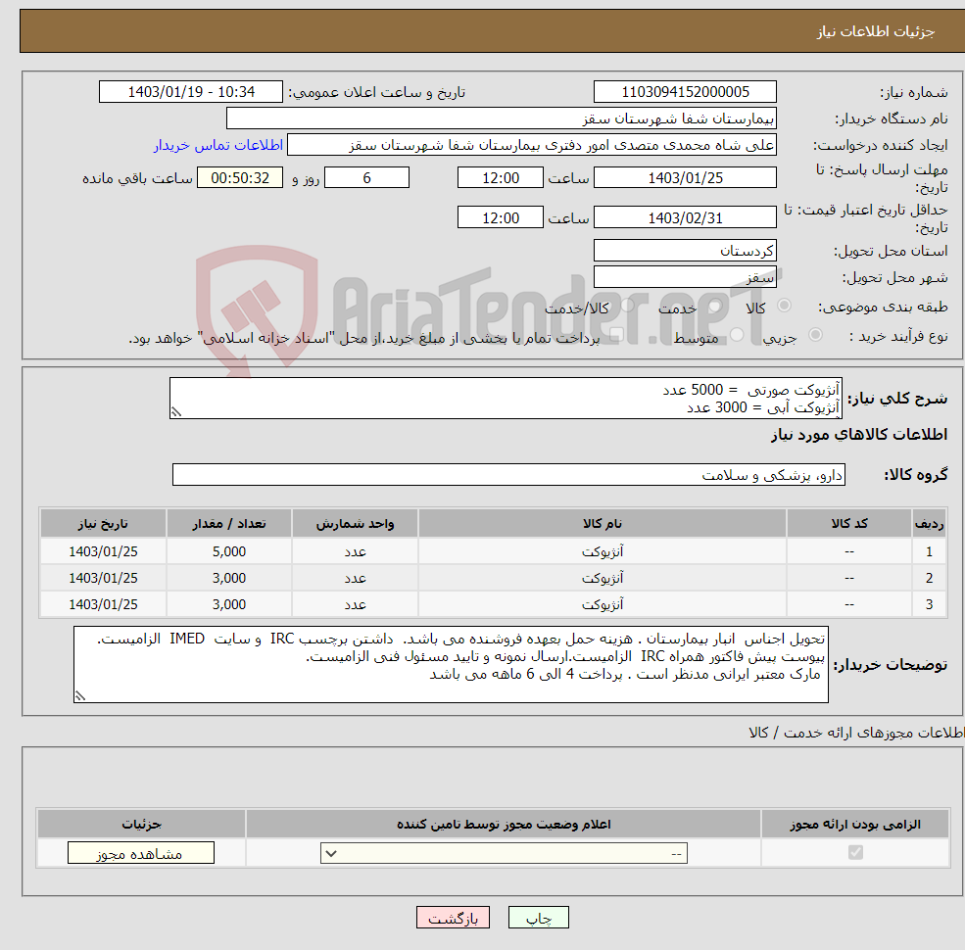This screenshot has width=965, height=950.
Task: Click the delivery city field سقز
Action: (685, 277)
